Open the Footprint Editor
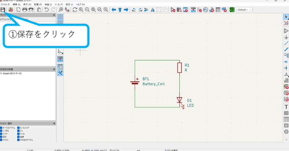The height and width of the screenshot is (151, 289). tap(185, 10)
